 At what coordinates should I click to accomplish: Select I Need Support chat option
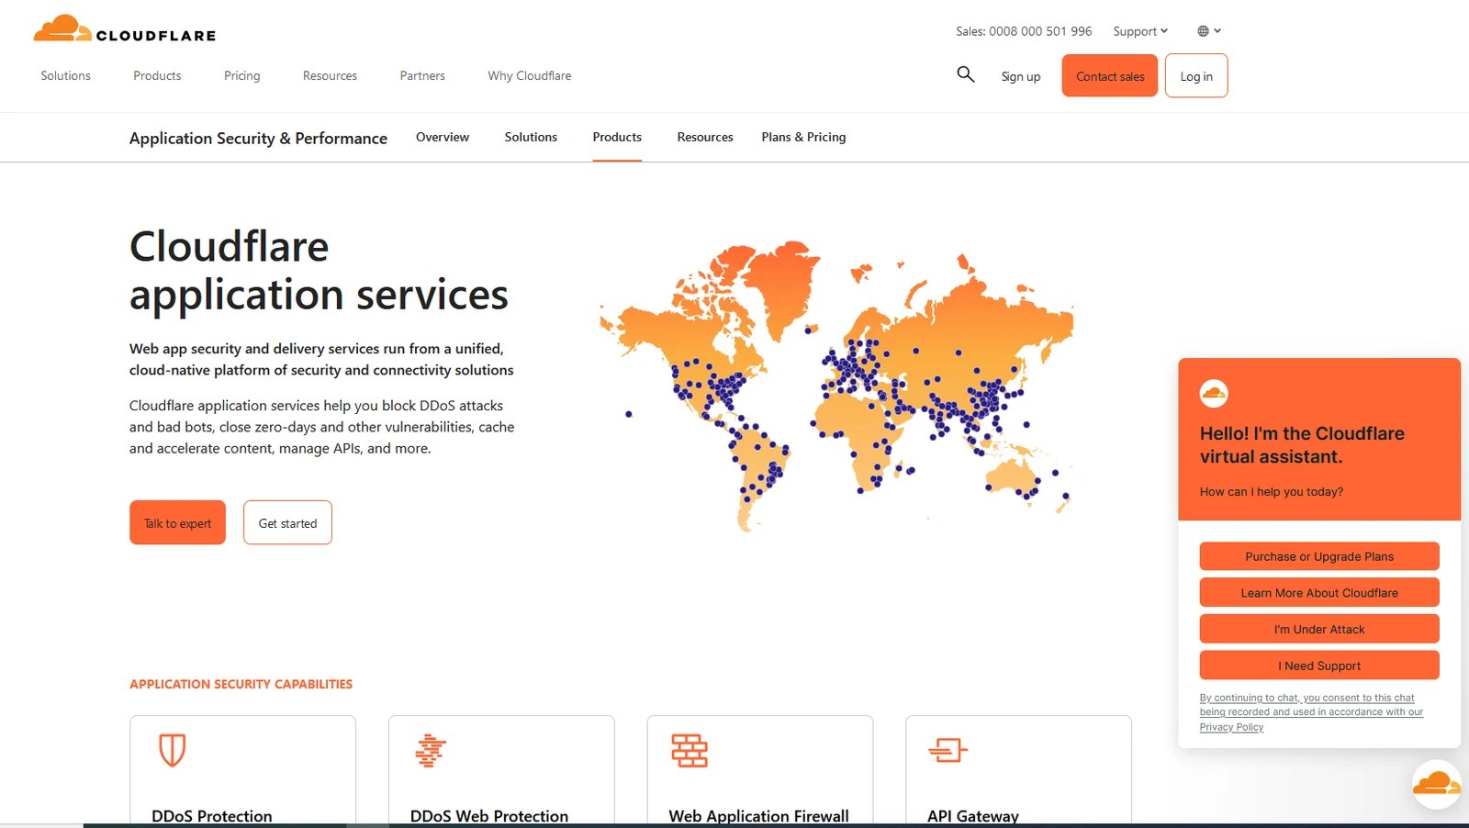tap(1319, 666)
